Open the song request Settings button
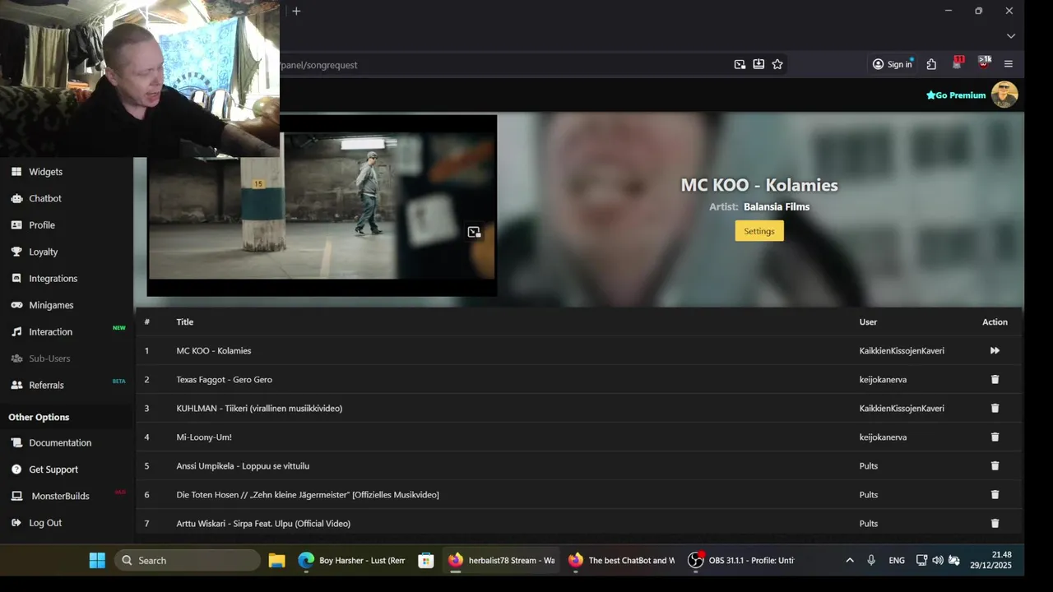Screen dimensions: 1053x592 (759, 231)
